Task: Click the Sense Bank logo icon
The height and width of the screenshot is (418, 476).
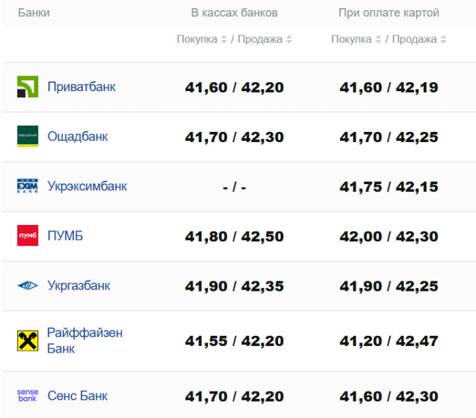Action: [x=28, y=396]
